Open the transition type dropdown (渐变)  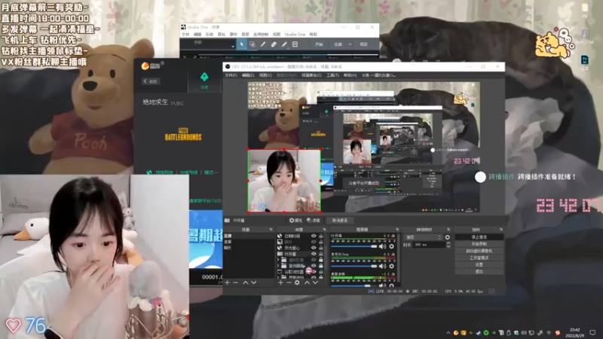tap(424, 237)
